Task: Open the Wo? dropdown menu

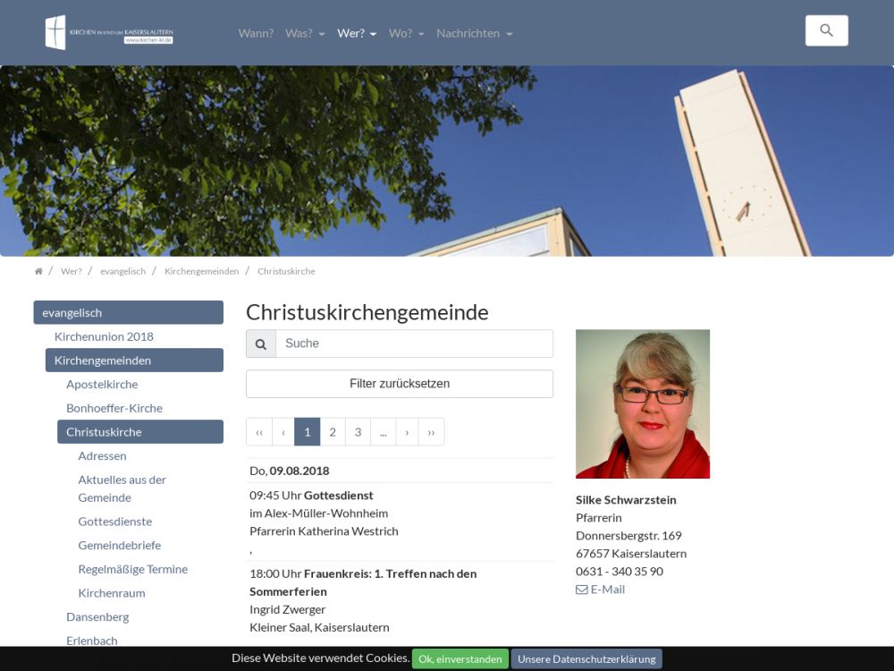Action: point(406,33)
